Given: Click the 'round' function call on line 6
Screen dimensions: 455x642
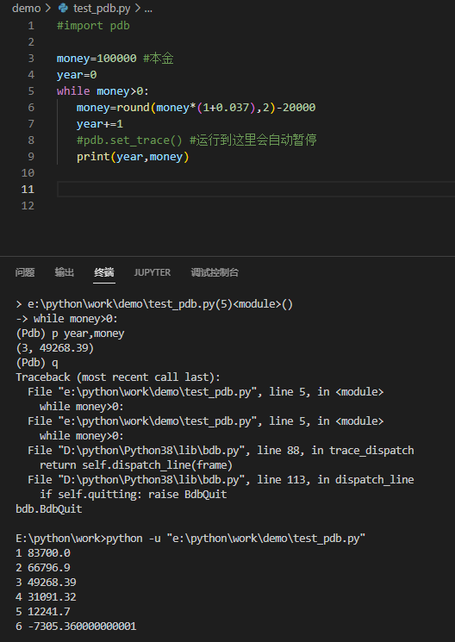Looking at the screenshot, I should coord(133,107).
